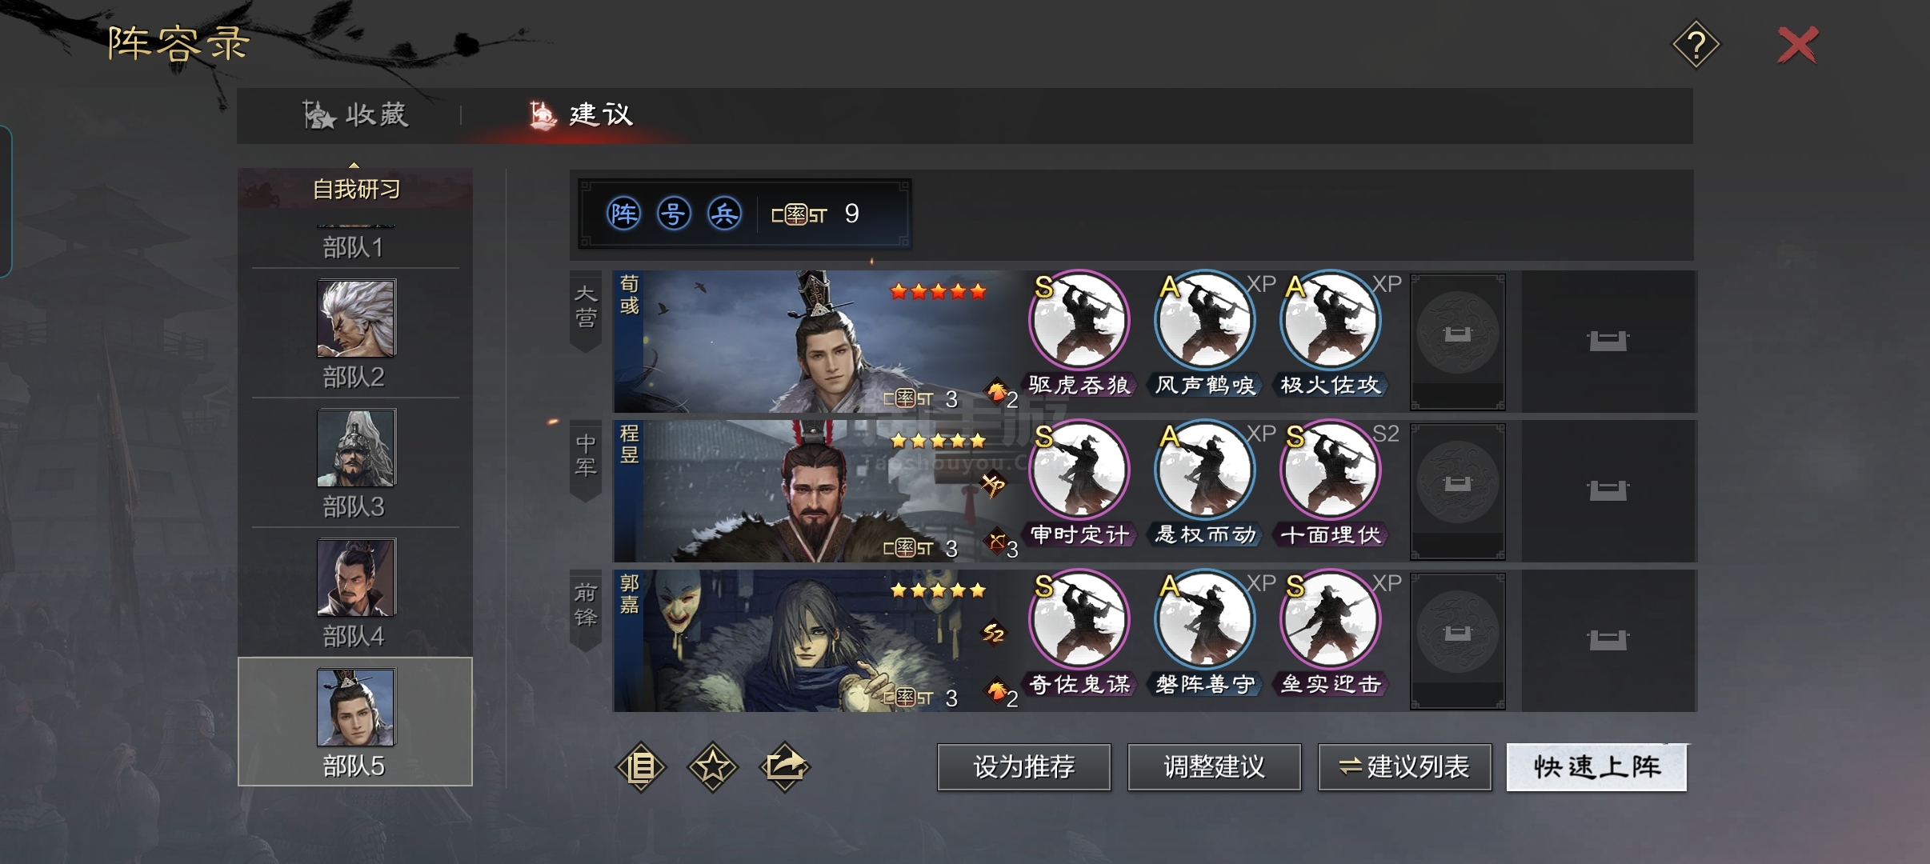
Task: Tap the crossed-weapons icon on 程昱 card
Action: 997,542
